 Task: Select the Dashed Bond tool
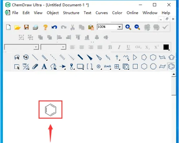click(53, 57)
